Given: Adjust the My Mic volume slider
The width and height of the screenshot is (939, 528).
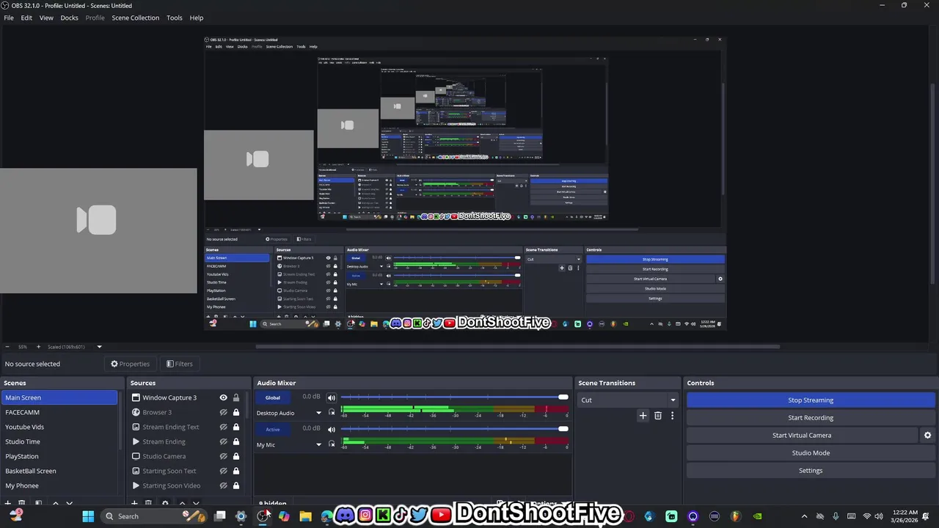Looking at the screenshot, I should [x=454, y=429].
